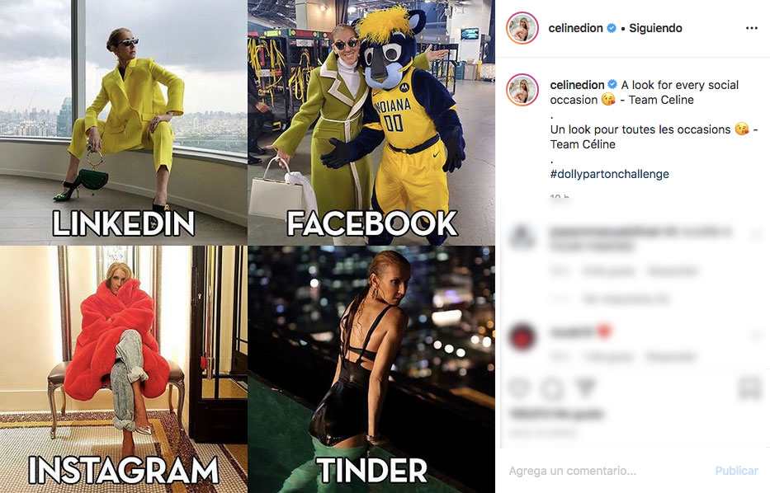Click the comment bubble icon
The width and height of the screenshot is (770, 493).
pyautogui.click(x=552, y=388)
